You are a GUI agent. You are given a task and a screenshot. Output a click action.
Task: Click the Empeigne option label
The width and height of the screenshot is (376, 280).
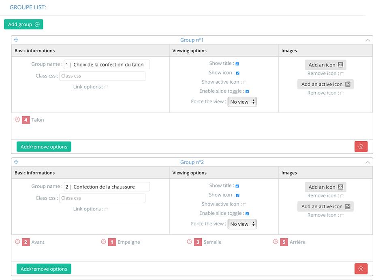(x=129, y=242)
